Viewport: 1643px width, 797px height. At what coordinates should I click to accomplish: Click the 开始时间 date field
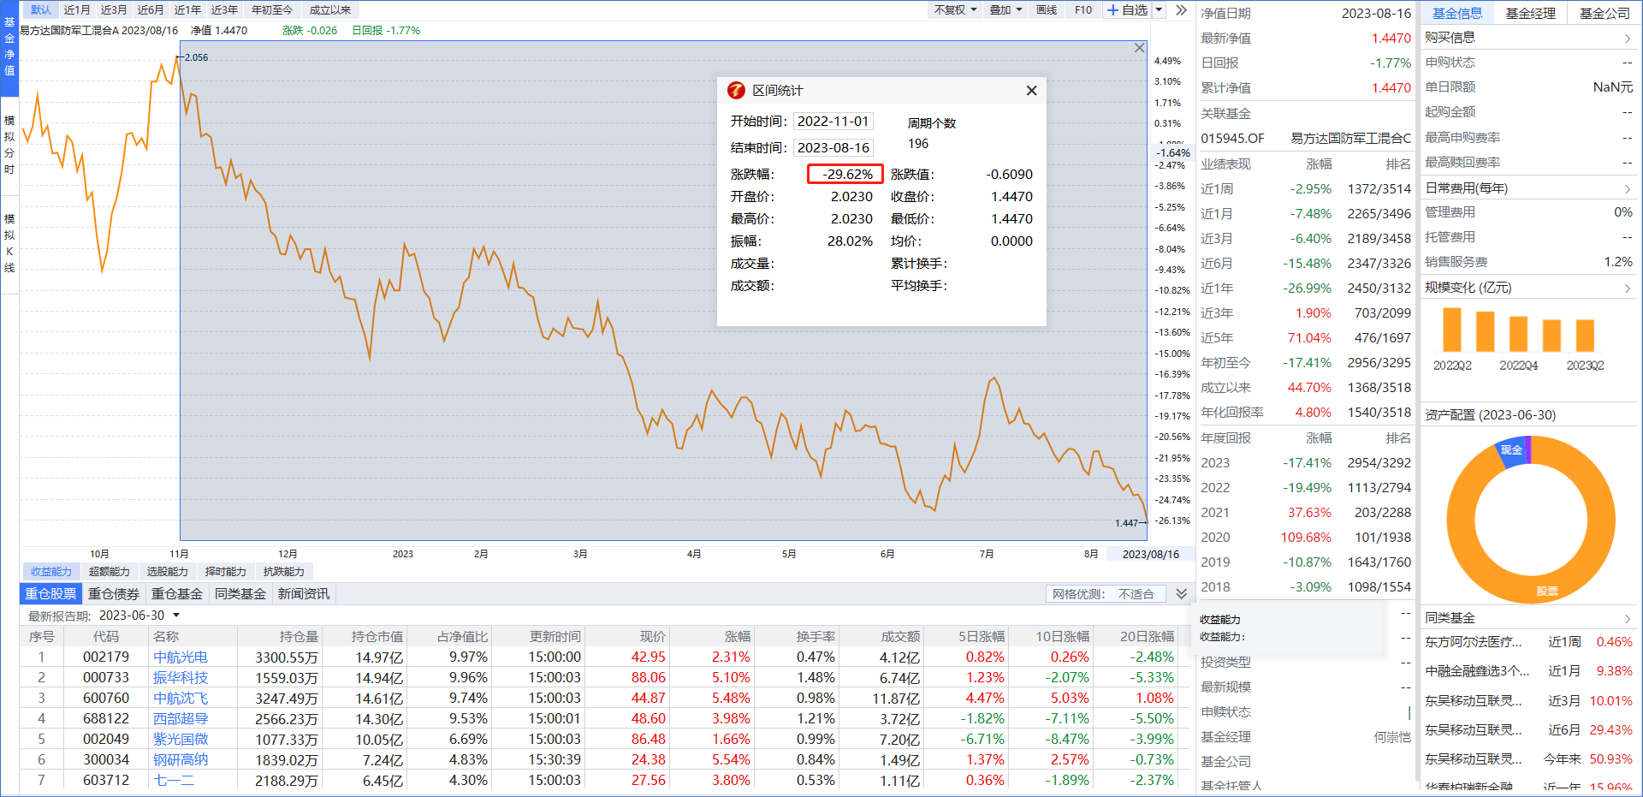[833, 122]
